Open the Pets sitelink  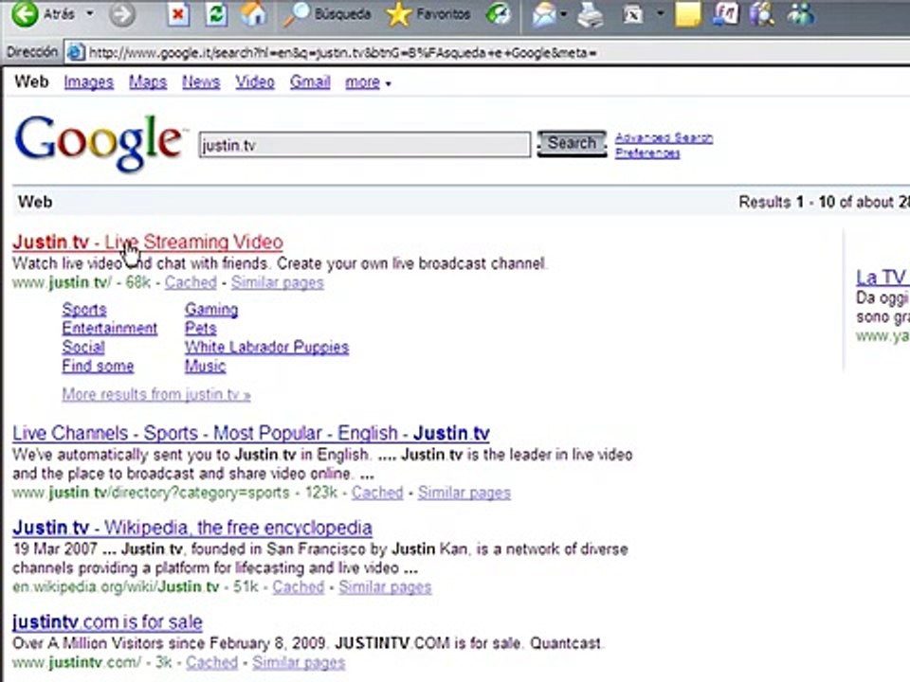pos(201,329)
